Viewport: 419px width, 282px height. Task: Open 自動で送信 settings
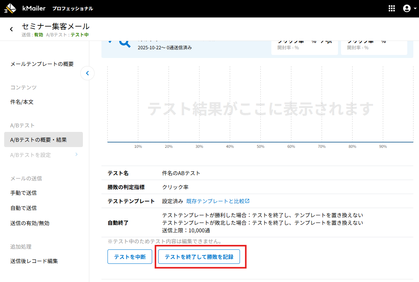(23, 208)
